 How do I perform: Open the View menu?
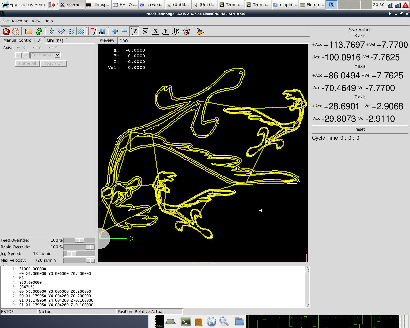click(36, 21)
